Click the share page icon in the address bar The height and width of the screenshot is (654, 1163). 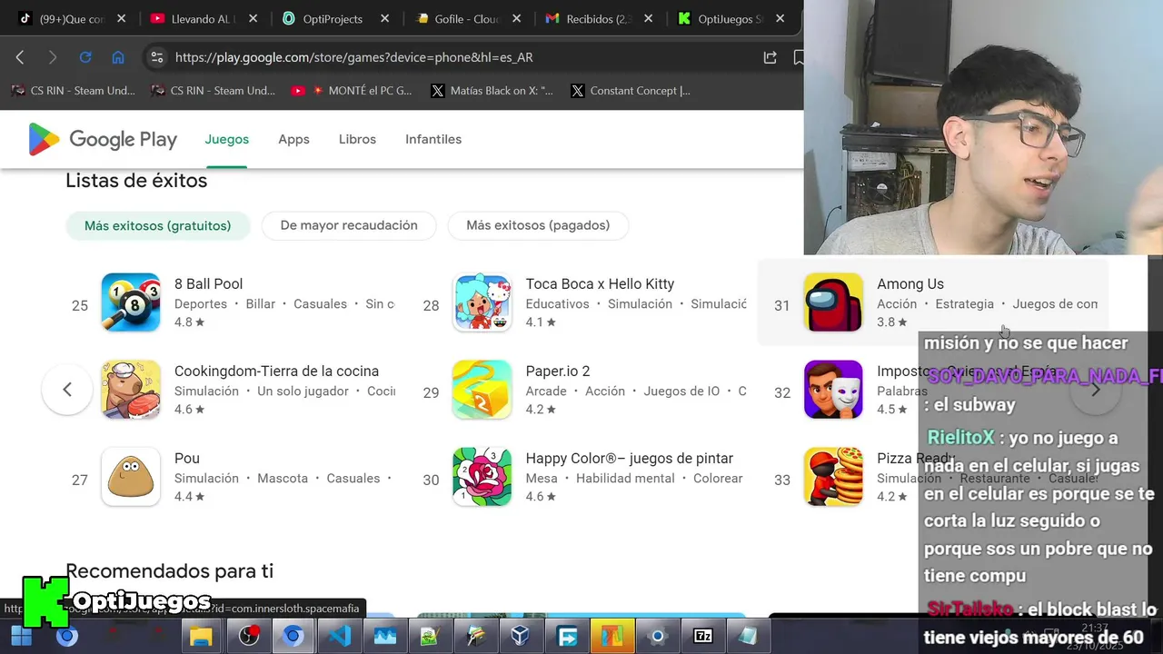coord(770,57)
